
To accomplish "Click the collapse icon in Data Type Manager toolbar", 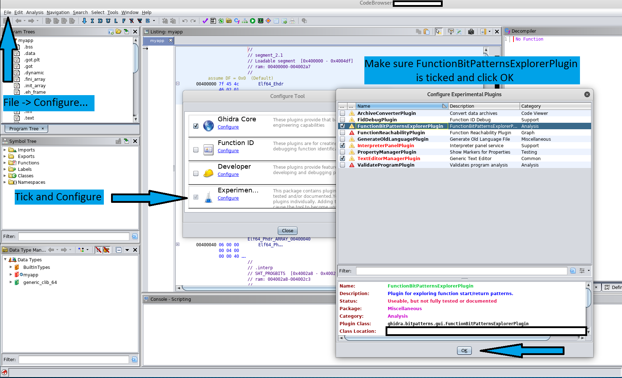I will click(x=119, y=250).
